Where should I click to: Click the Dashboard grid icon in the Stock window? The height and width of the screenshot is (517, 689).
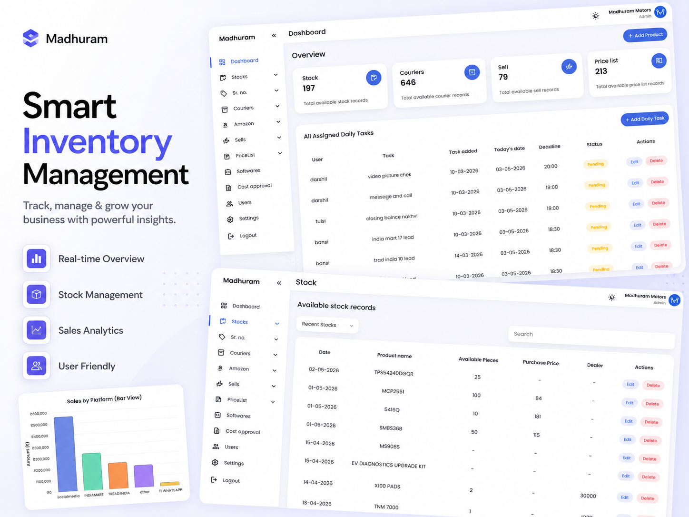tap(224, 306)
